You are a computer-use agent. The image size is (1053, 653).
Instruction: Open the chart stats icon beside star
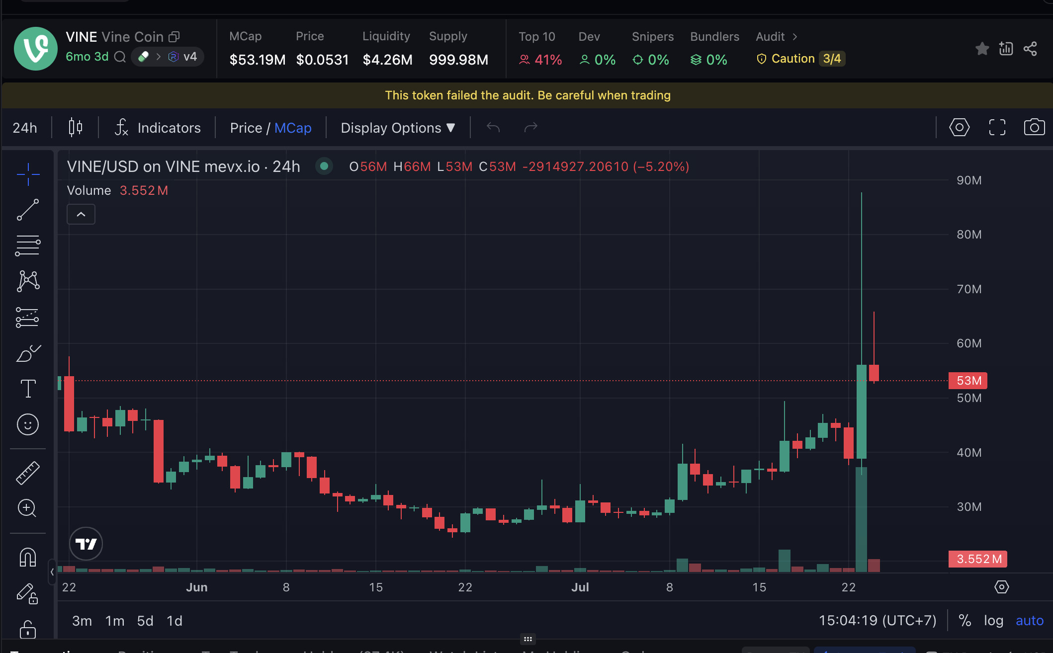[1006, 49]
